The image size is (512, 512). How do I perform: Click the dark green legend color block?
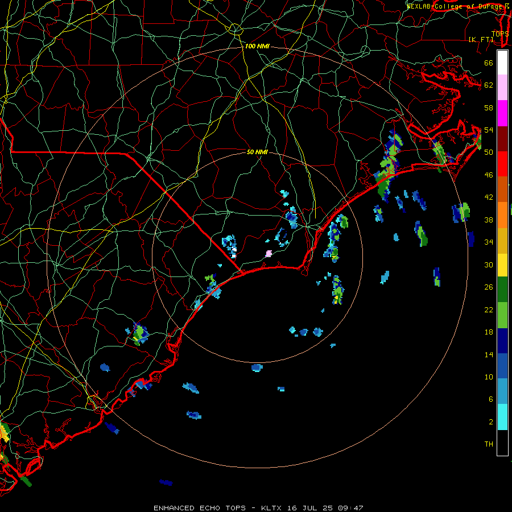point(502,290)
